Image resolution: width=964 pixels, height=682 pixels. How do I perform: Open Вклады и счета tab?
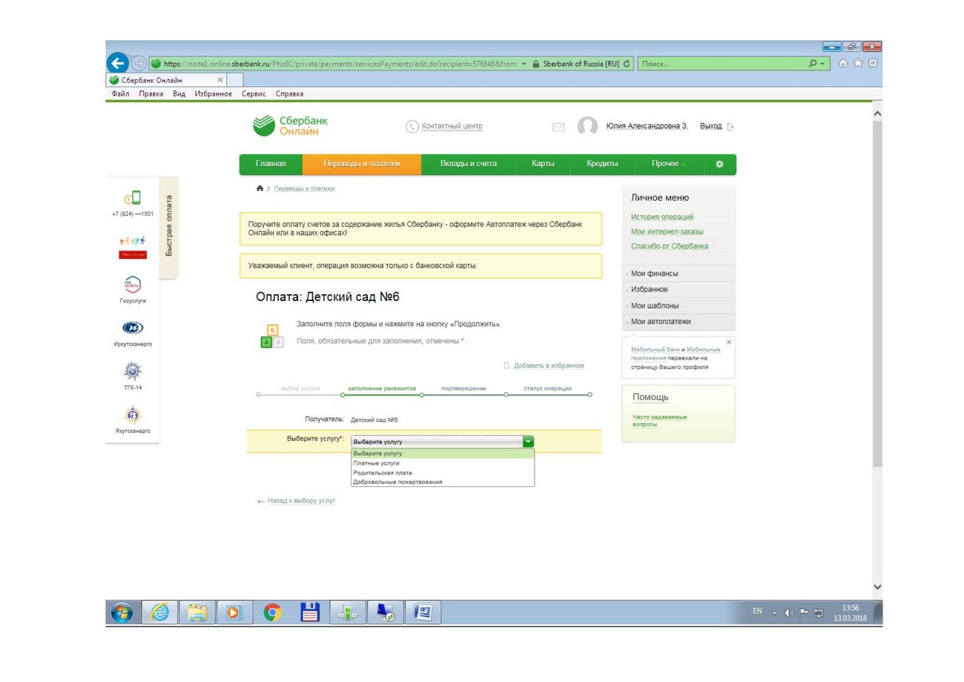tap(469, 164)
